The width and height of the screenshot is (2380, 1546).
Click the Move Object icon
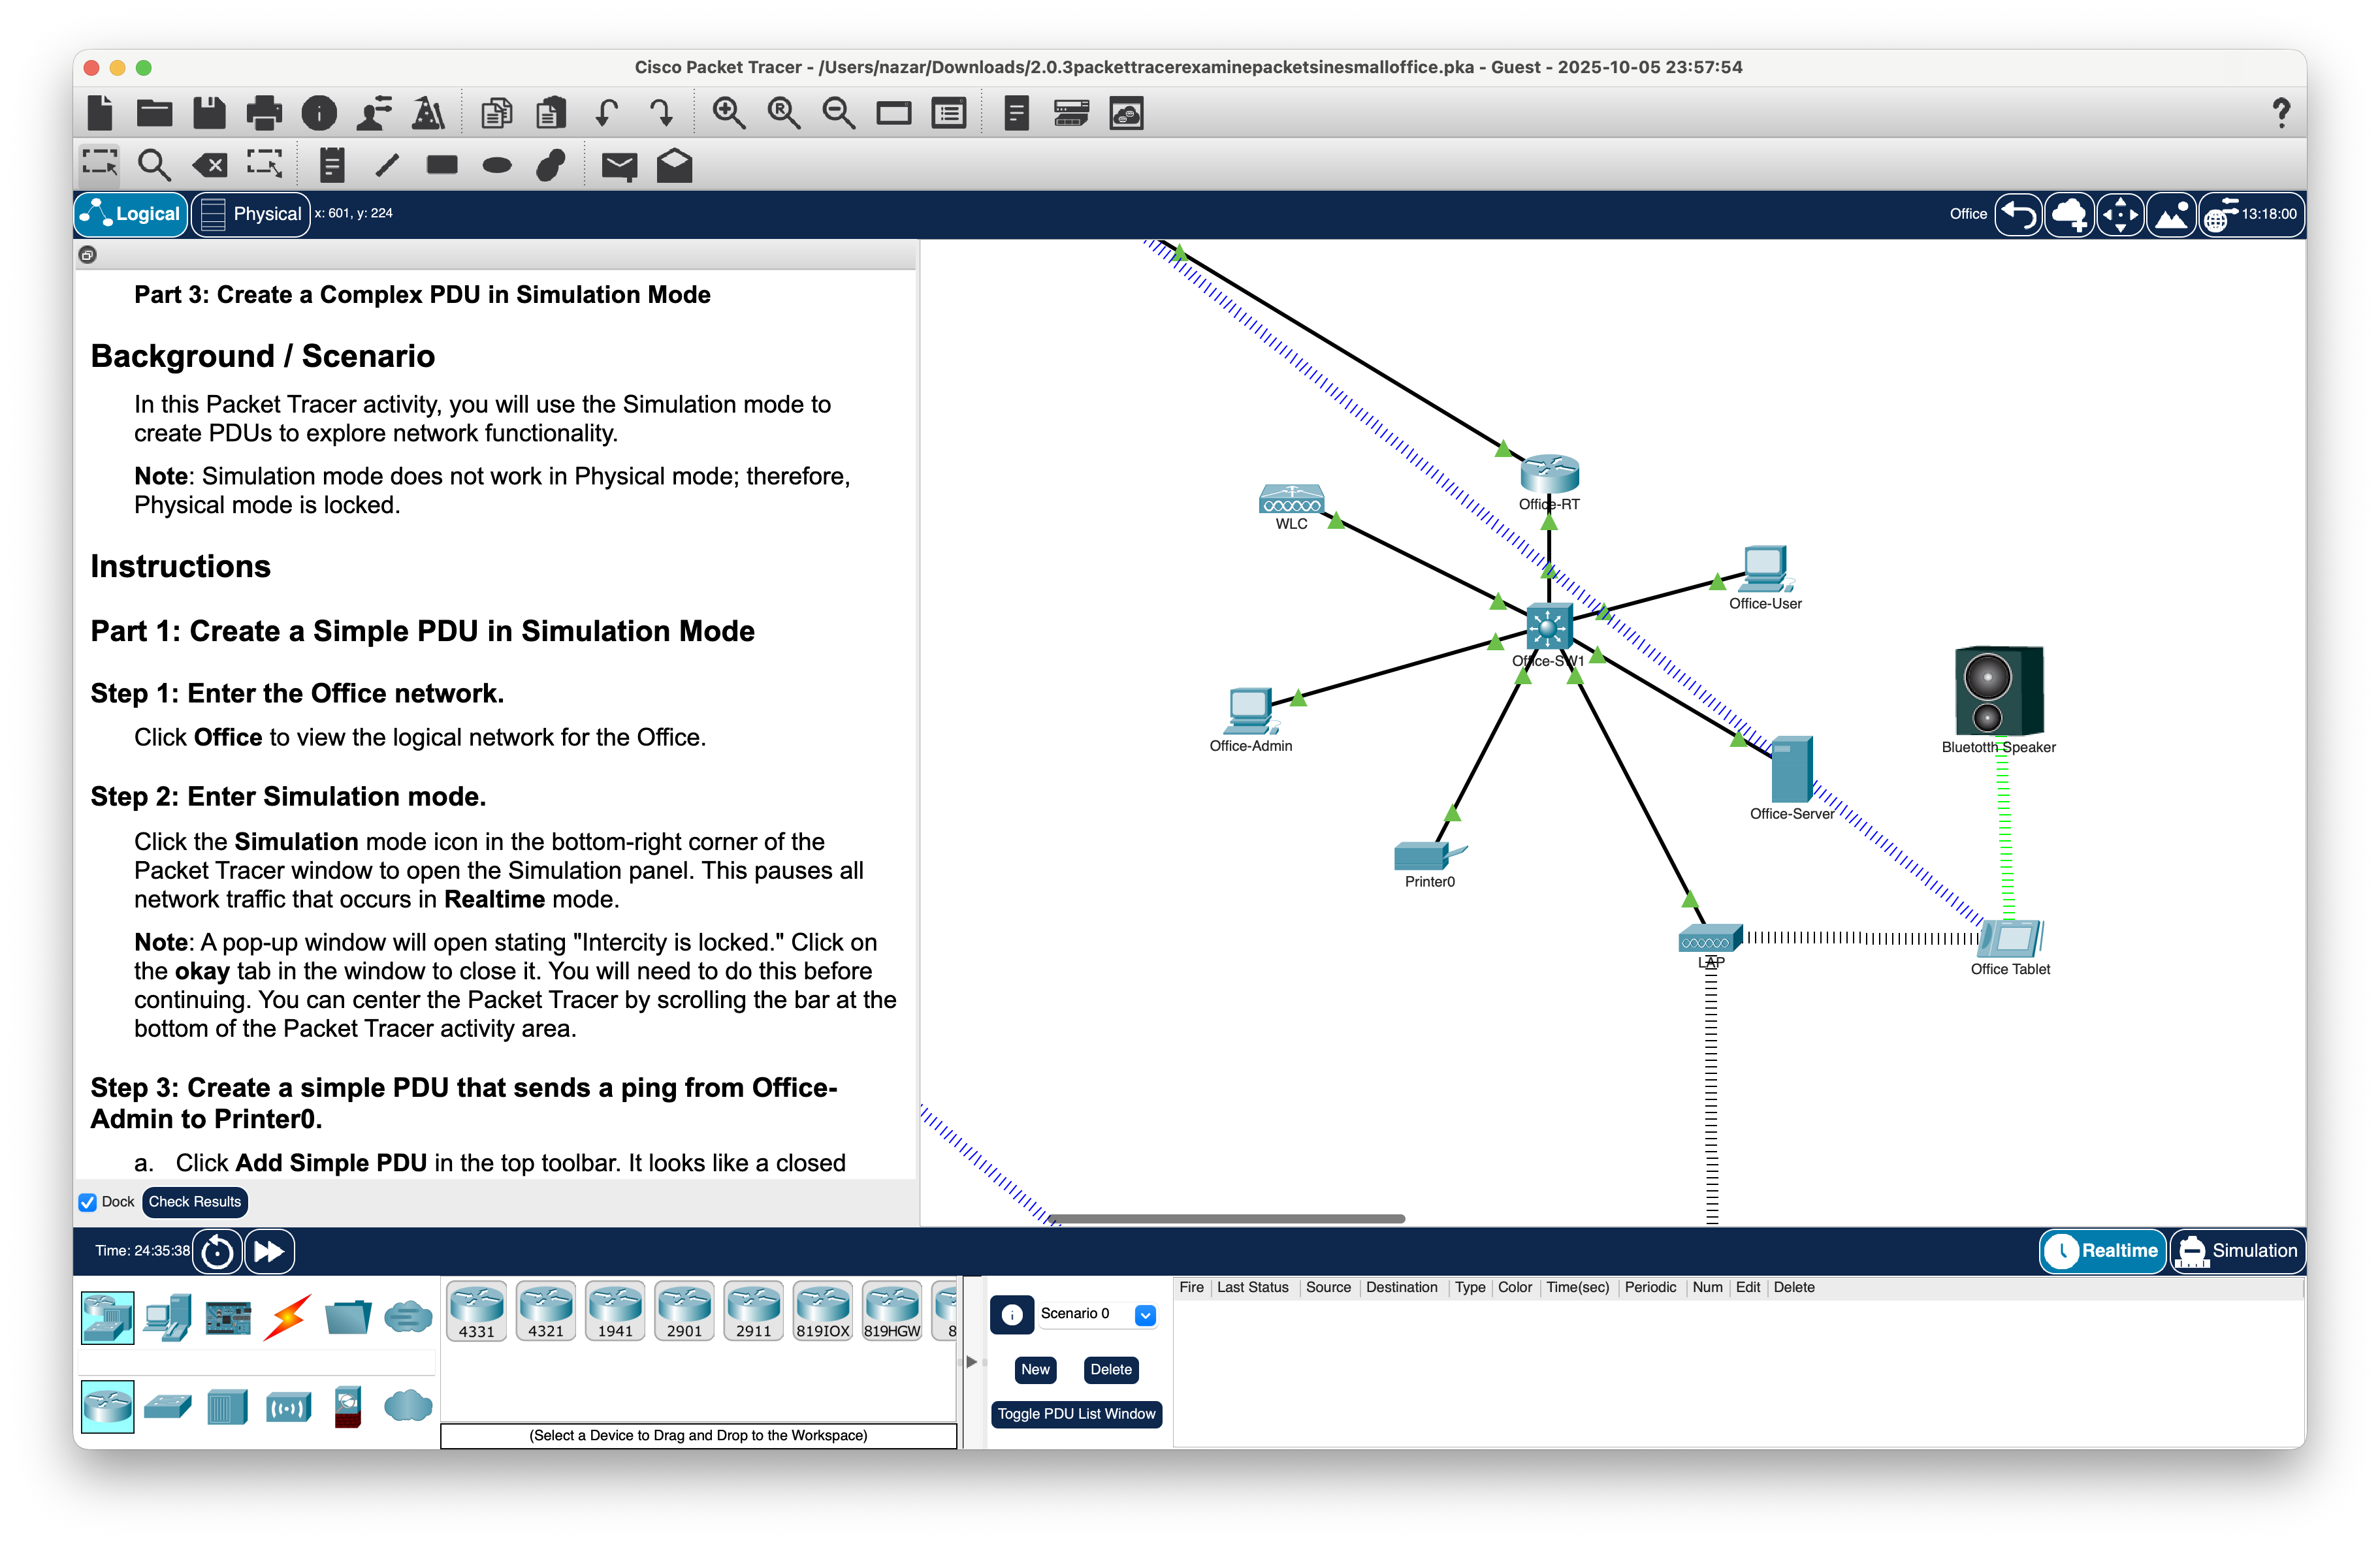(x=2120, y=214)
